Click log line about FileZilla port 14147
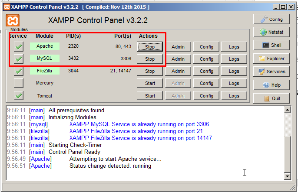Screen dimensions: 298x192 (141, 138)
